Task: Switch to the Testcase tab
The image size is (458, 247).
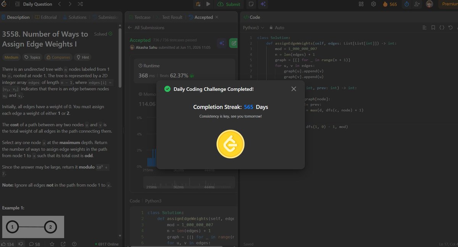Action: coord(140,17)
